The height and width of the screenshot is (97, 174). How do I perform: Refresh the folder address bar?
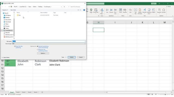64,7
